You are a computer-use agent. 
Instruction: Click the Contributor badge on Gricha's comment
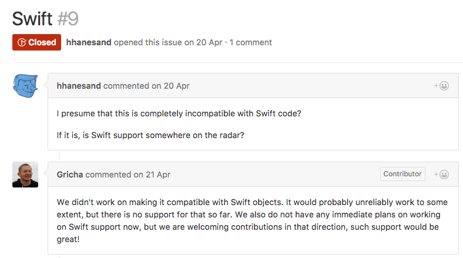402,174
